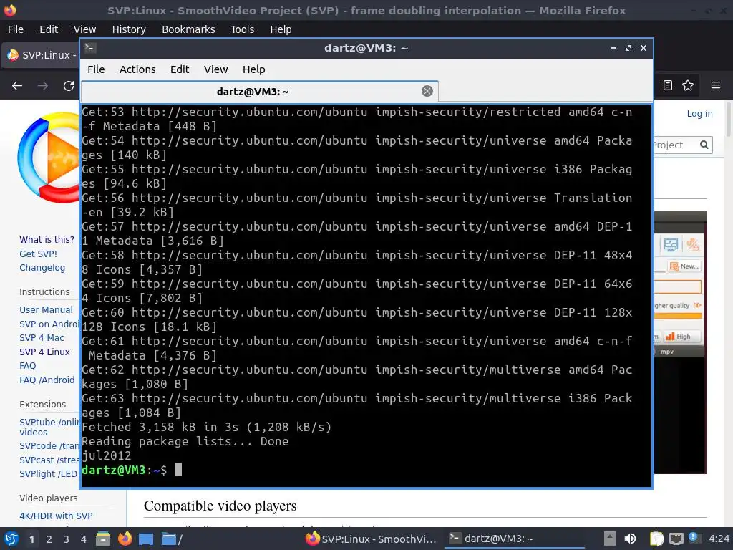Open the SVPlight /LED link
The image size is (733, 550).
[x=48, y=474]
